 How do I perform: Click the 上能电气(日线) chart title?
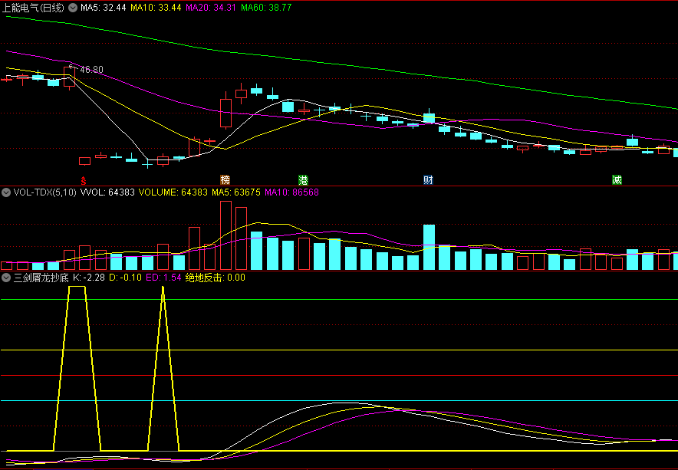pyautogui.click(x=33, y=8)
